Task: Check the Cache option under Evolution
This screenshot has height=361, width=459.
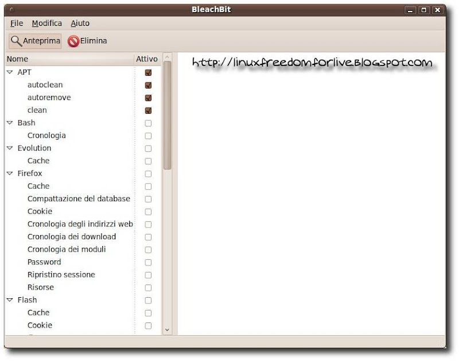Action: 147,160
